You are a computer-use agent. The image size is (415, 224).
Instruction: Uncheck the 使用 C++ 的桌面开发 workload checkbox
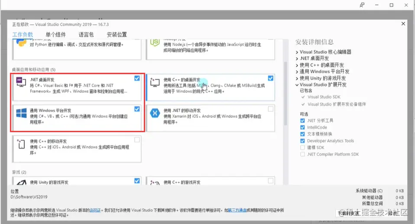click(270, 78)
